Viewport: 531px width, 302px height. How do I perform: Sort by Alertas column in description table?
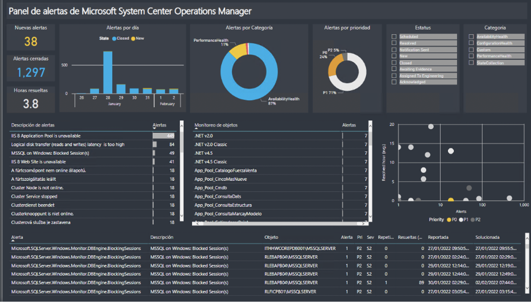coord(160,125)
